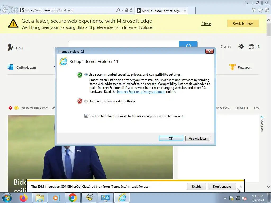271x203 pixels.
Task: Click the muted volume tray icon
Action: tap(244, 198)
